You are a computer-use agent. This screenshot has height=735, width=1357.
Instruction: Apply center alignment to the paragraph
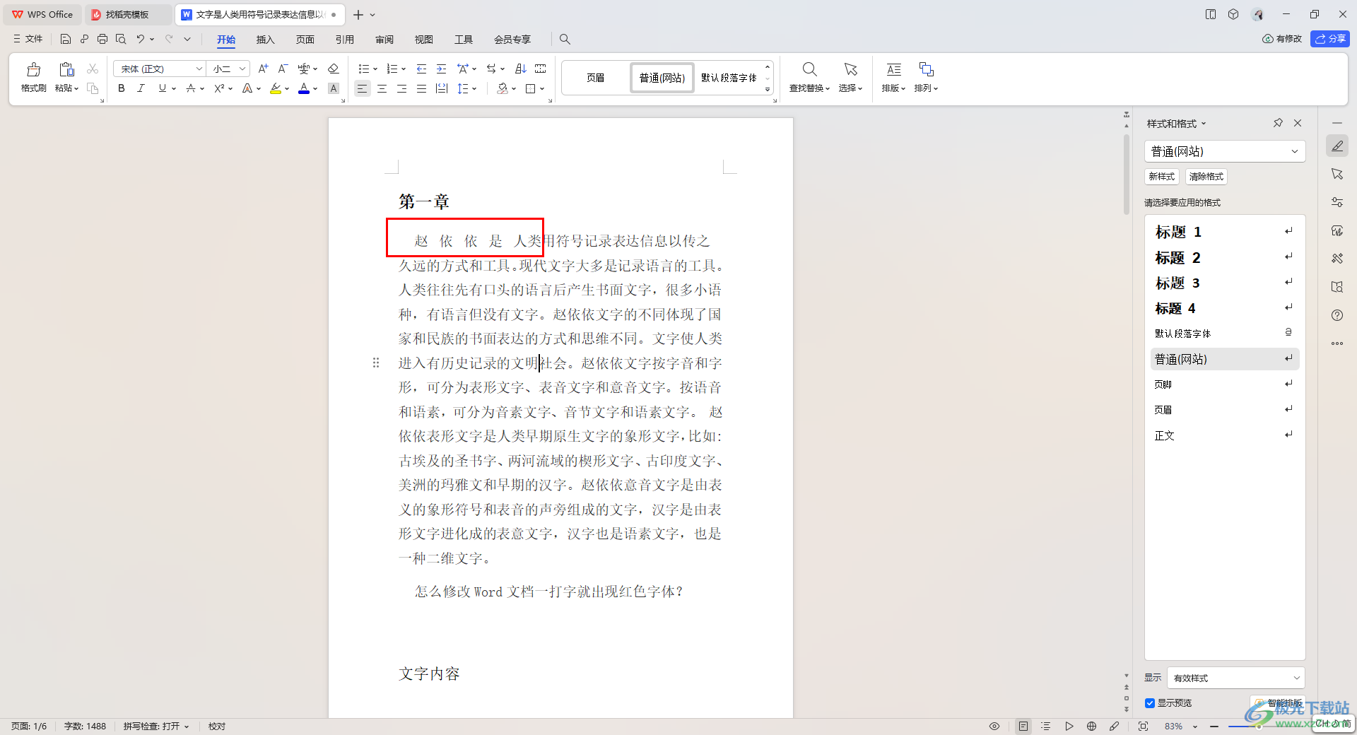[382, 88]
